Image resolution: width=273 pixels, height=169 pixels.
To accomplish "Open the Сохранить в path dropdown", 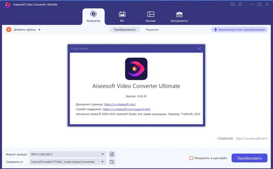I will point(68,162).
